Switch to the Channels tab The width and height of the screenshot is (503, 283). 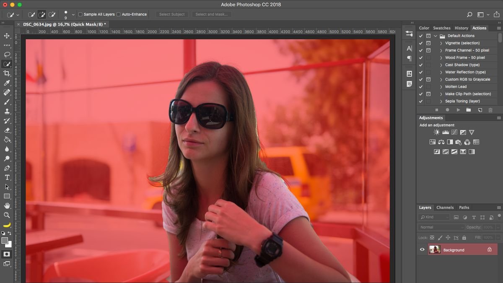[445, 207]
